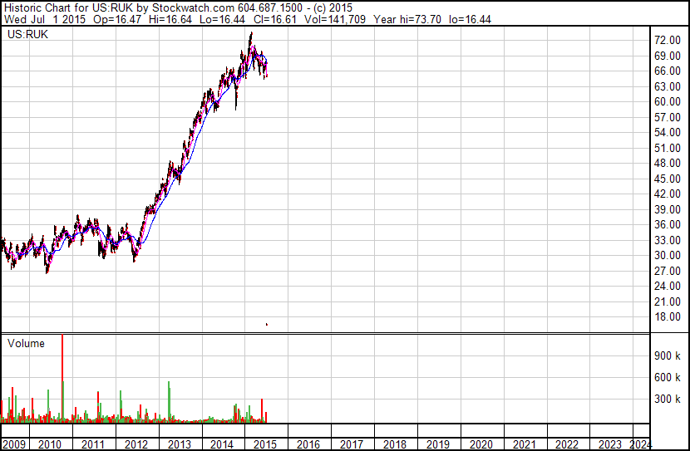This screenshot has height=451, width=690.
Task: Jump to 2016 on the time axis
Action: point(308,444)
